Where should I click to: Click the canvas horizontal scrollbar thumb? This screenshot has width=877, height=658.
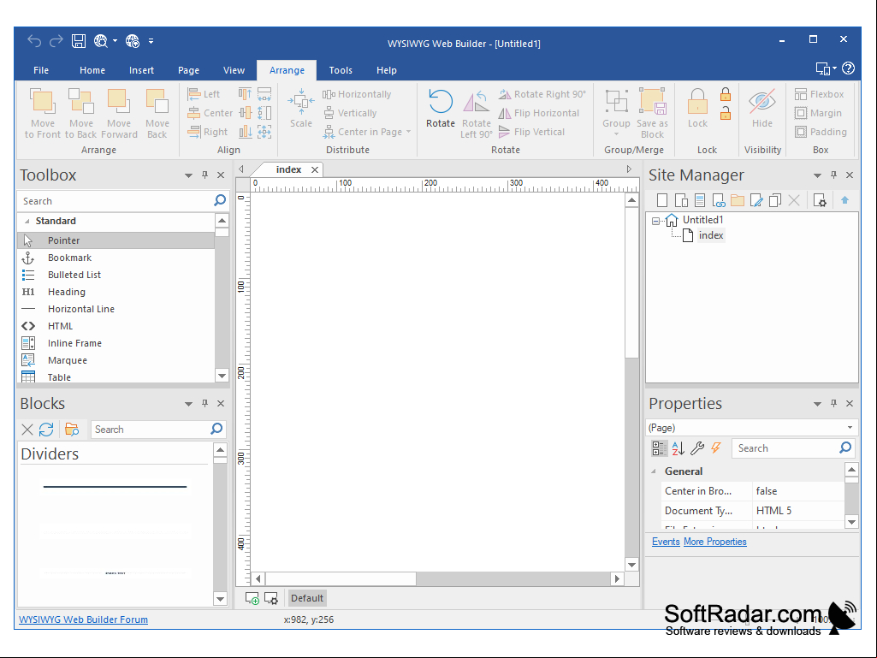(x=341, y=578)
